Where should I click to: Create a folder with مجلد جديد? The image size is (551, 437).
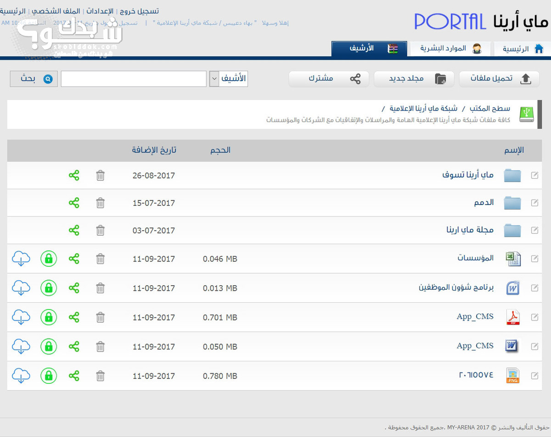(414, 79)
